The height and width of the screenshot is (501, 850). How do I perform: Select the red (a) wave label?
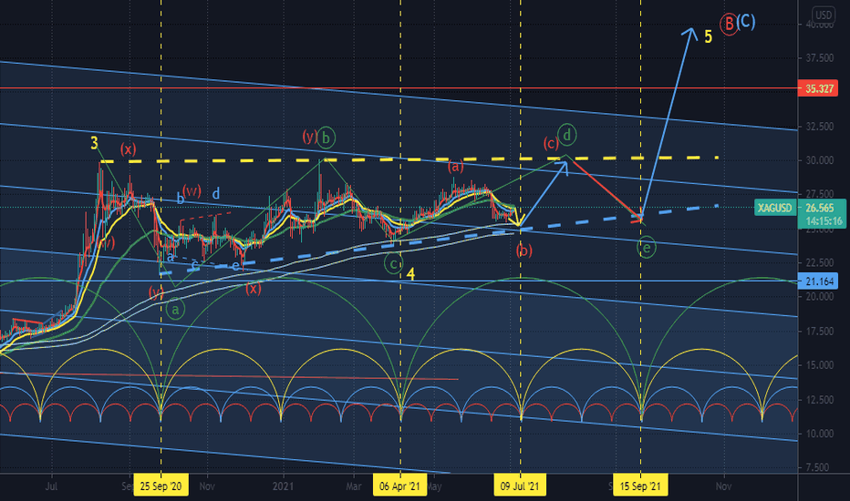455,167
